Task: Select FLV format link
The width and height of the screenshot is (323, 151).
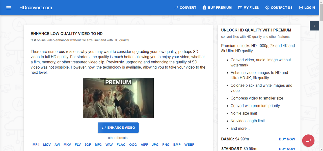Action: (x=78, y=145)
